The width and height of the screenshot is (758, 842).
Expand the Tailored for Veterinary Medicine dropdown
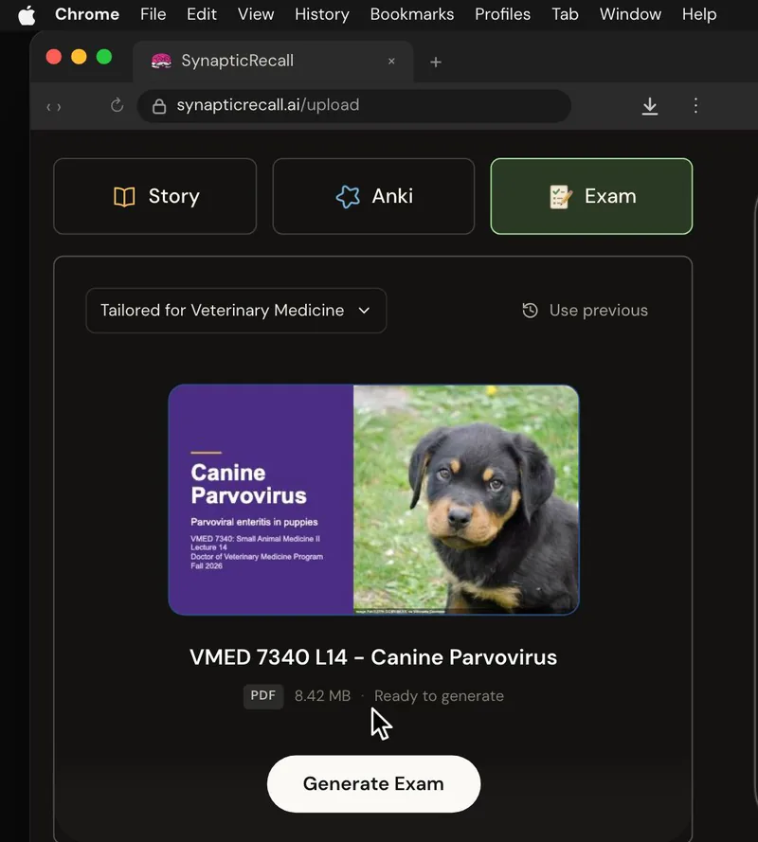(x=236, y=311)
